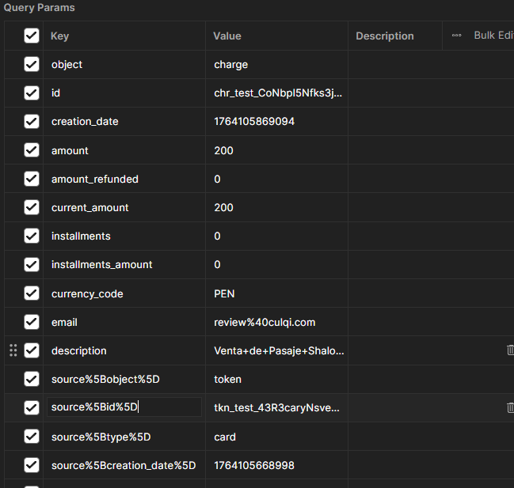Click the chr_test id value cell
This screenshot has width=514, height=488.
(x=277, y=93)
